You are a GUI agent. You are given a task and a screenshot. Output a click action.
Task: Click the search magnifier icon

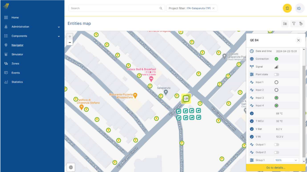(x=161, y=8)
